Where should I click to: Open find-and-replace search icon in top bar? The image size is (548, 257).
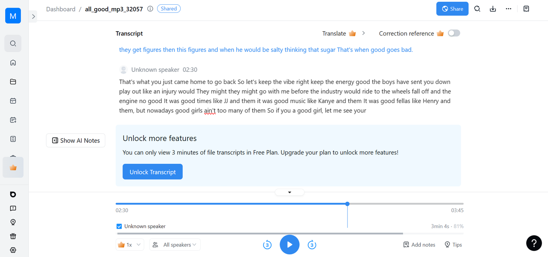(x=477, y=9)
